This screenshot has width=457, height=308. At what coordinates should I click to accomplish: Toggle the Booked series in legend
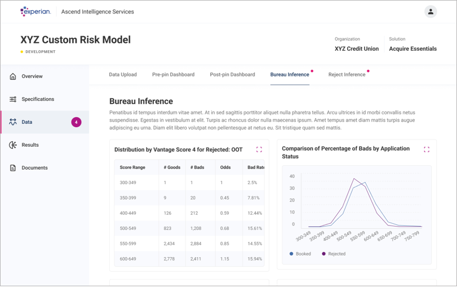(x=300, y=254)
